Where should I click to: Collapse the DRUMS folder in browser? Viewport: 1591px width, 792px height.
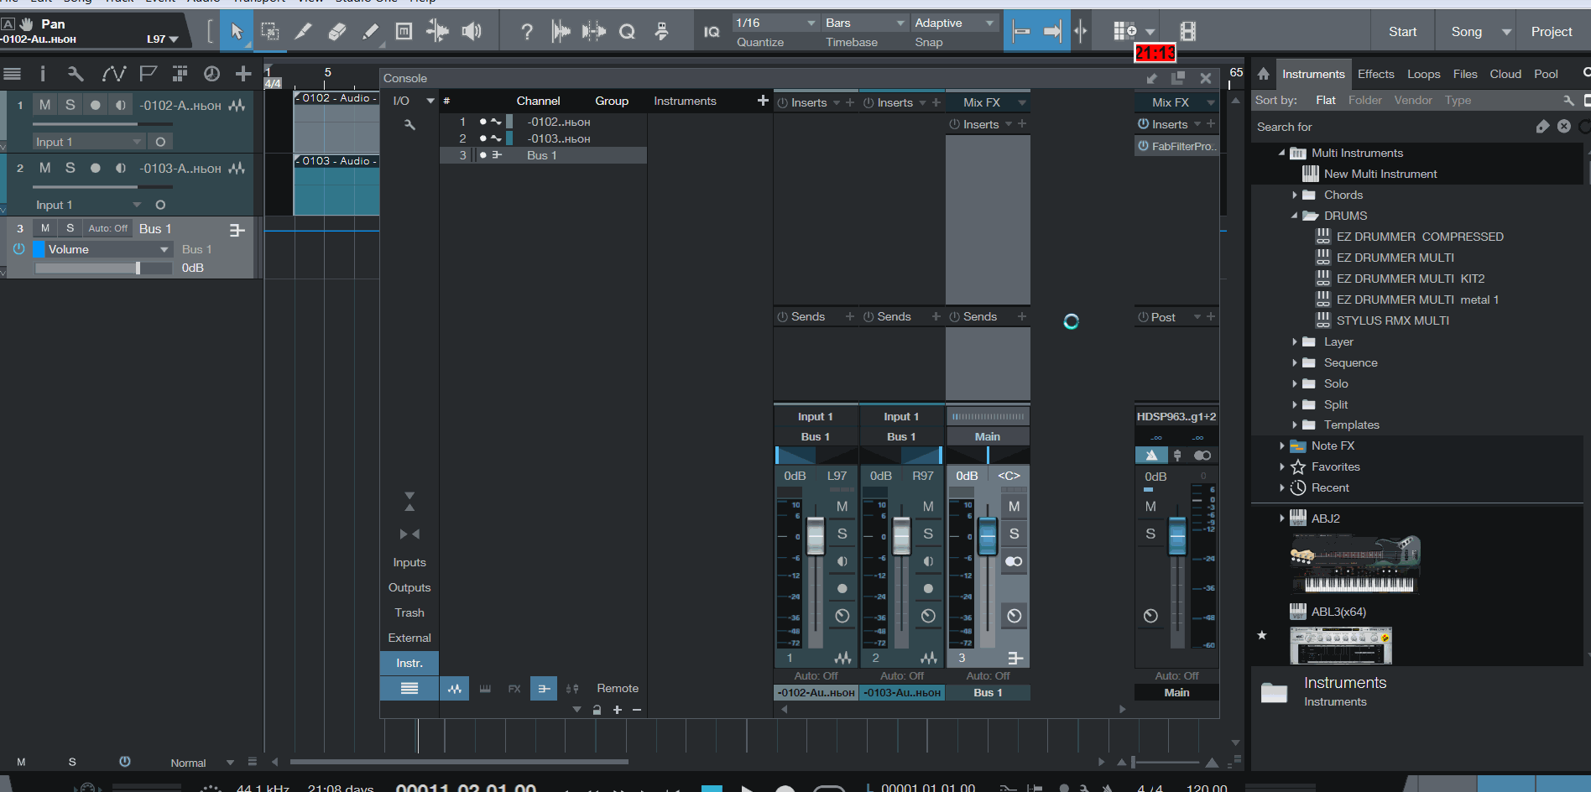[x=1294, y=216]
